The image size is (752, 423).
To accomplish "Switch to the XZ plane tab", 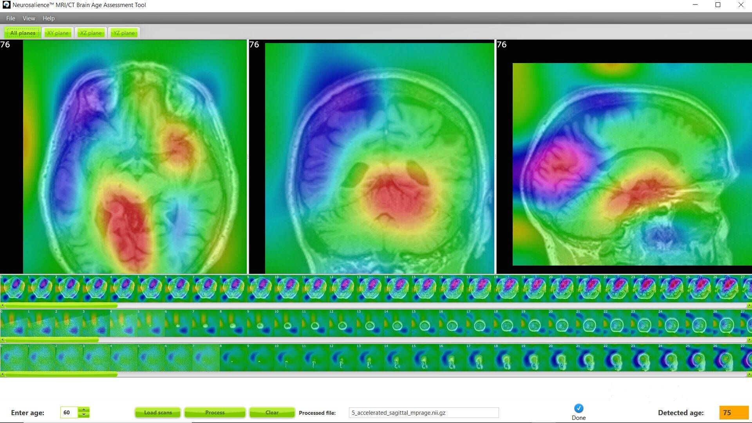I will [x=91, y=33].
